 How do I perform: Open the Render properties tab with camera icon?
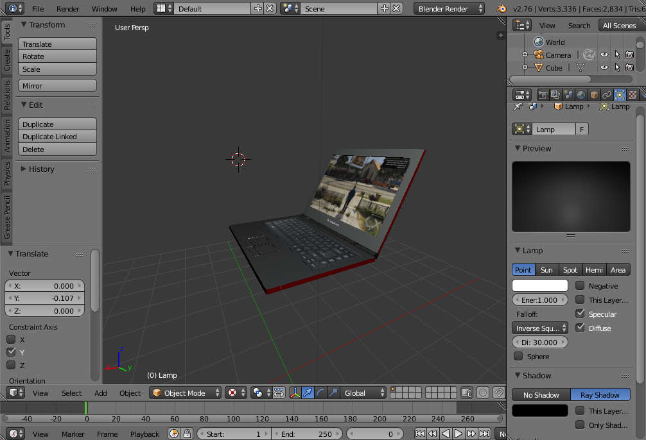pos(543,94)
